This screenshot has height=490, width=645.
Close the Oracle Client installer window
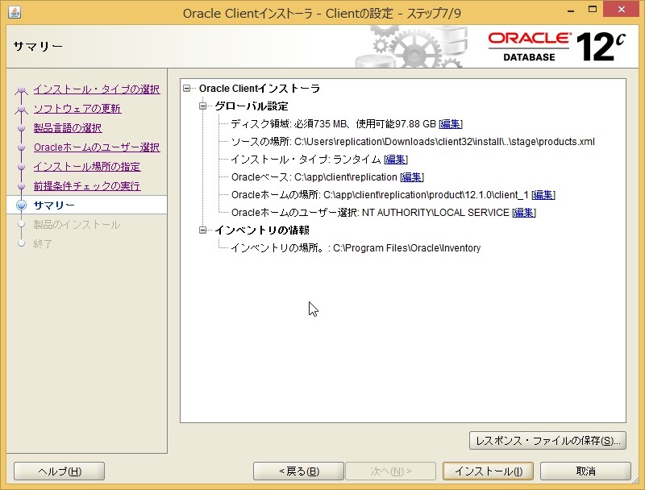click(621, 10)
